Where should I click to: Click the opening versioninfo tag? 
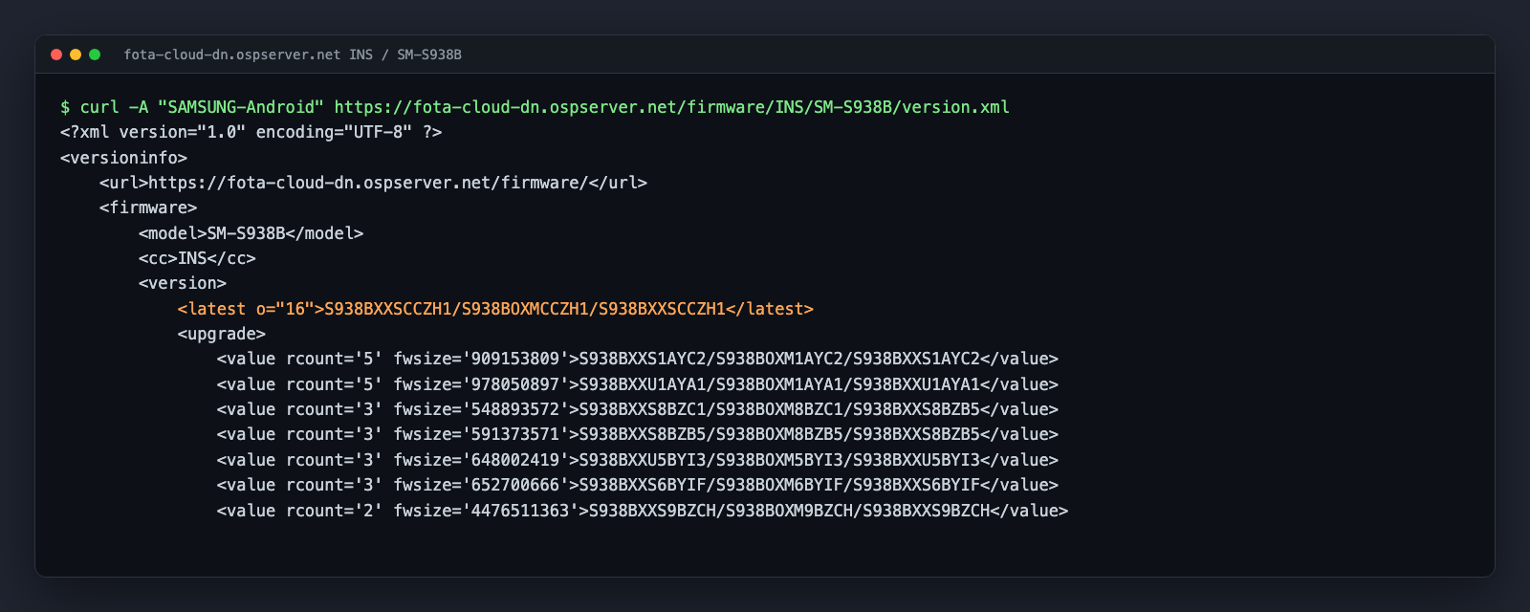coord(123,158)
